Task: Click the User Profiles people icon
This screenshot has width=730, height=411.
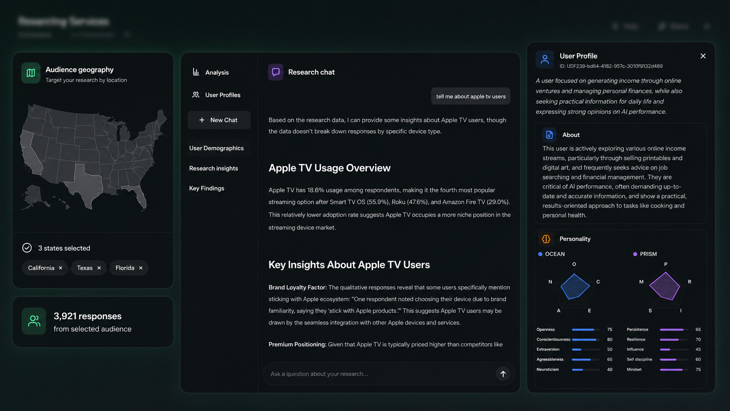Action: click(196, 95)
